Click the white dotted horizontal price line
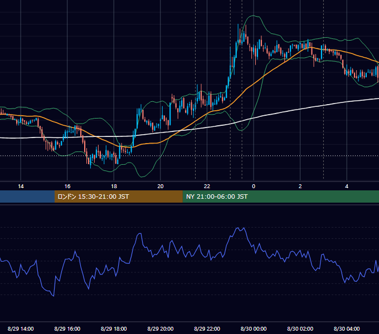Image resolution: width=379 pixels, height=334 pixels. pos(189,156)
